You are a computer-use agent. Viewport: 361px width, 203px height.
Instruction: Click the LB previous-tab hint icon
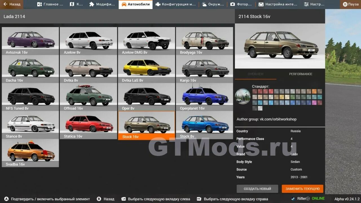[x=124, y=199]
